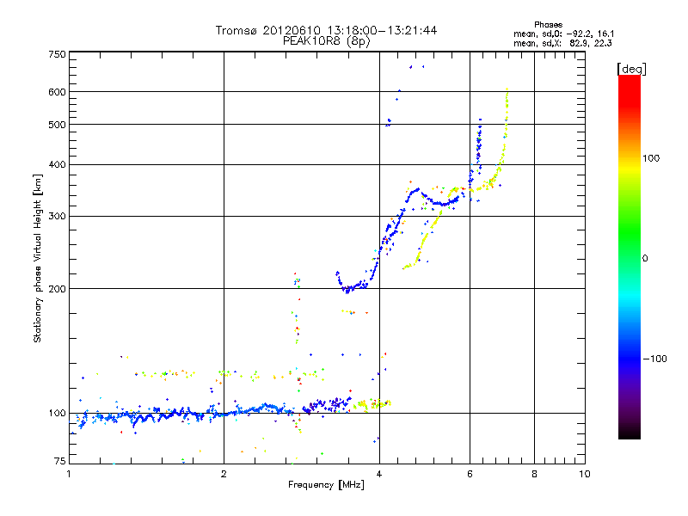The image size is (688, 516).
Task: Click the "mean, sd,X: 82.9, 22.3" line
Action: 563,43
